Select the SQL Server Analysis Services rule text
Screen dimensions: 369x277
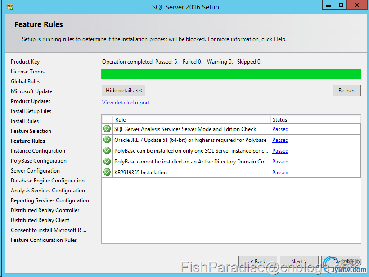pos(185,129)
